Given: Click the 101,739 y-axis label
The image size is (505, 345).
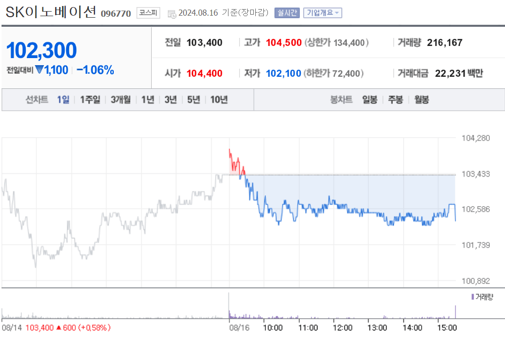Looking at the screenshot, I should (x=476, y=245).
